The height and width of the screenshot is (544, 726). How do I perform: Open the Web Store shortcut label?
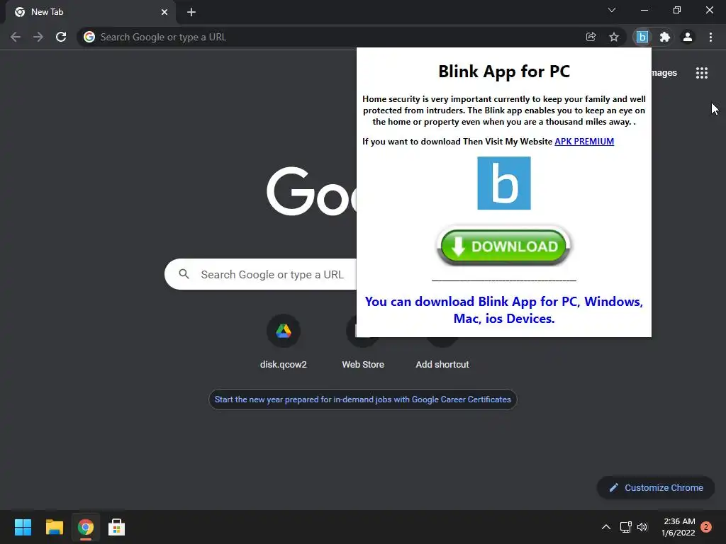363,365
